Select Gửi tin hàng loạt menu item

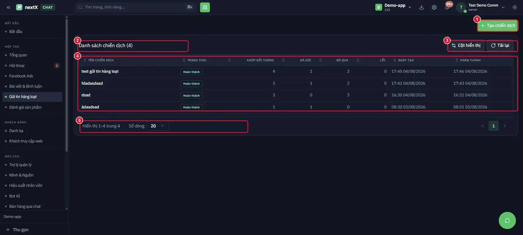(32, 97)
